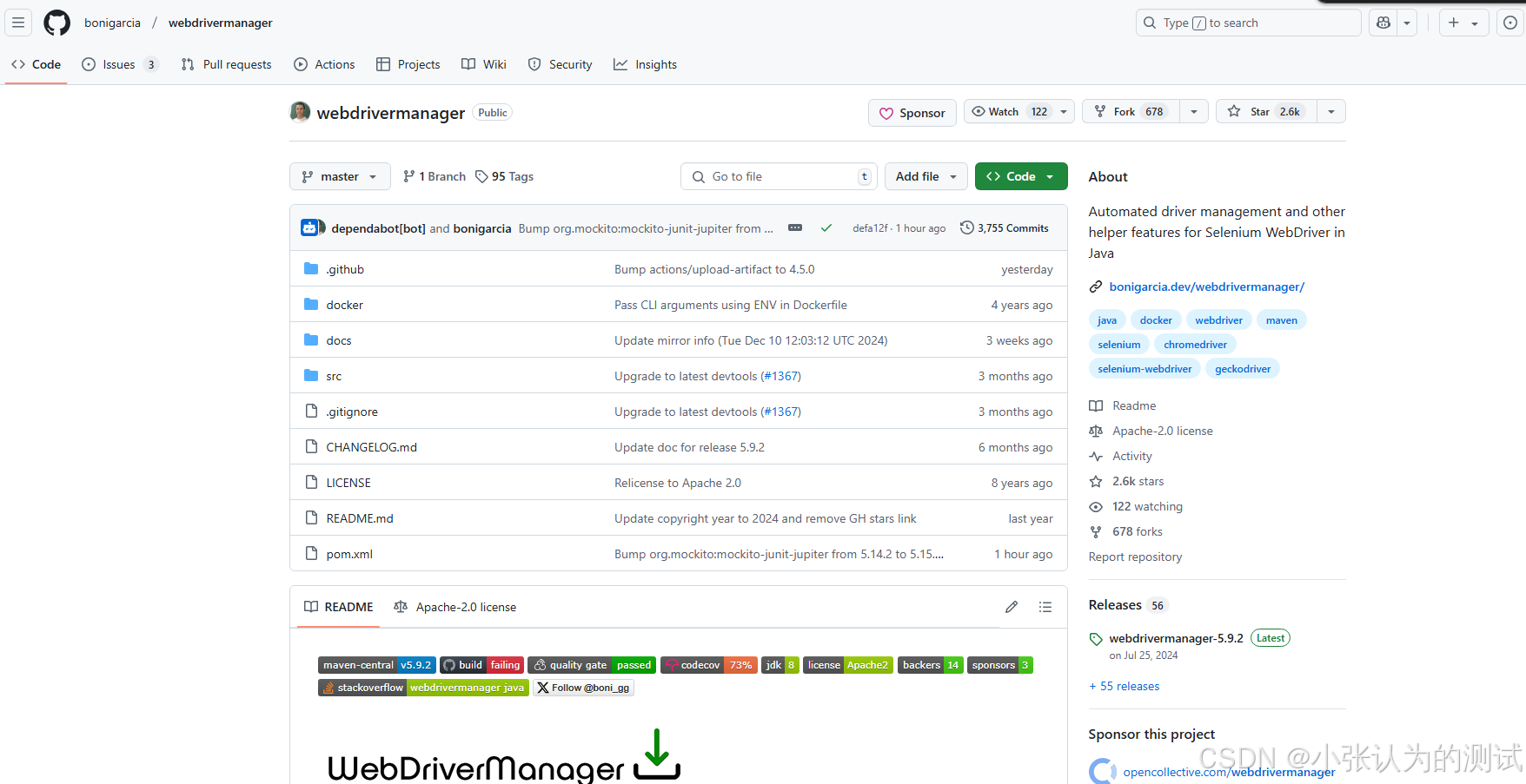This screenshot has height=784, width=1526.
Task: Open the green Code dropdown
Action: pos(1021,176)
